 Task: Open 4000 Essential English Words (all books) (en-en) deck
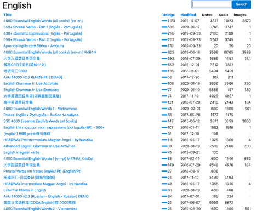(43, 21)
